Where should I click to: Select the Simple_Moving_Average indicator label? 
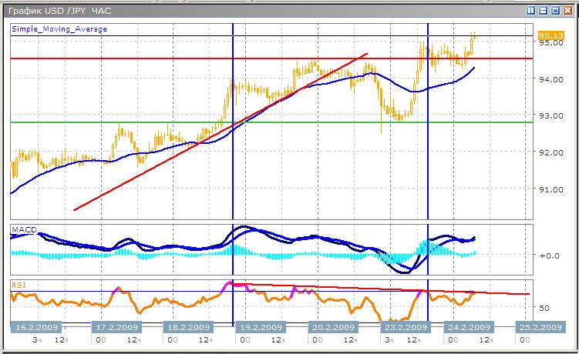(59, 29)
